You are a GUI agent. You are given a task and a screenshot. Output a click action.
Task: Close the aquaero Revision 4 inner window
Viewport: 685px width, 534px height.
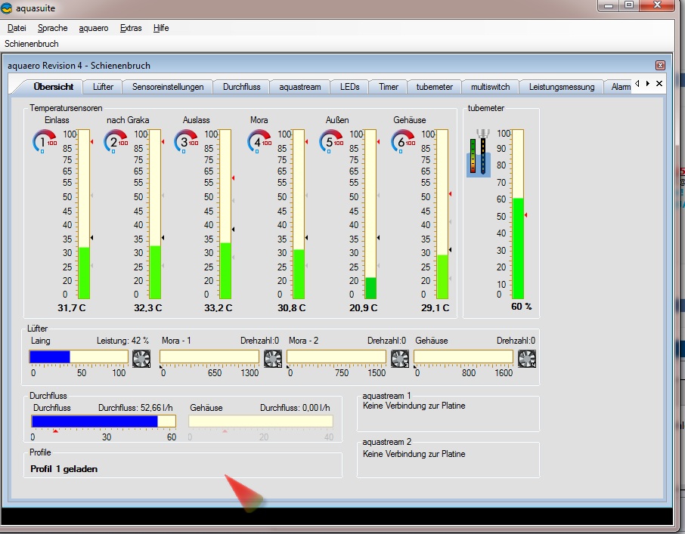point(660,66)
